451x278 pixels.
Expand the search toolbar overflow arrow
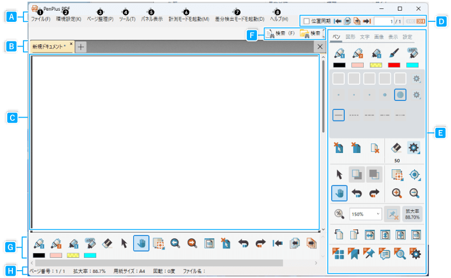323,38
